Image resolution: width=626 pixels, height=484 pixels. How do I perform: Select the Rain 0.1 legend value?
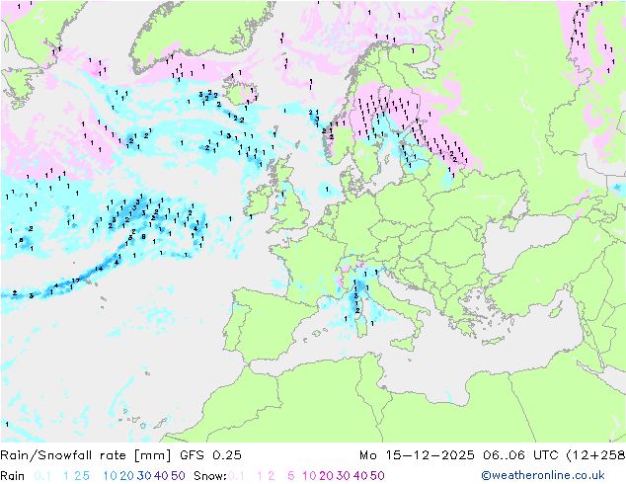coord(42,476)
